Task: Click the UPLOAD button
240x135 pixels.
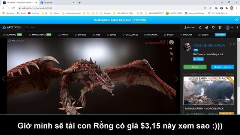Action: (190, 27)
